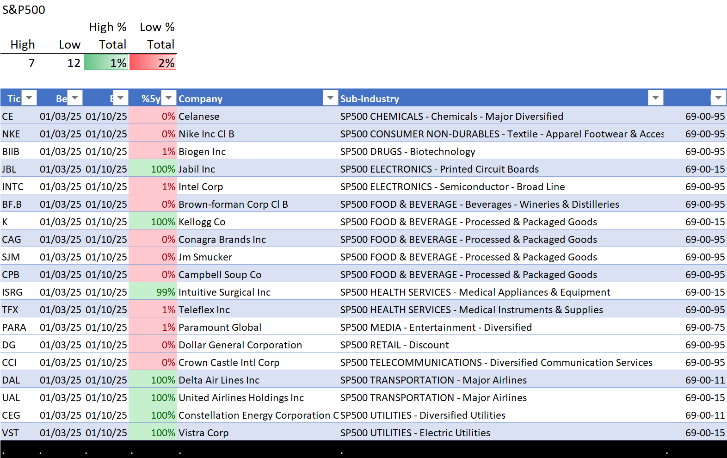Select the 69-00-75 code in PARA row
The image size is (727, 458).
click(696, 327)
